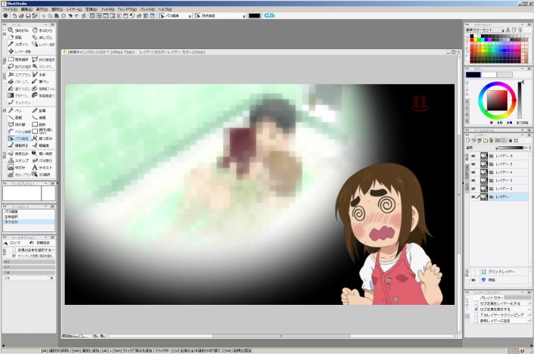The image size is (534, 354).
Task: Open the Help (ヘルプ) menu
Action: point(165,10)
